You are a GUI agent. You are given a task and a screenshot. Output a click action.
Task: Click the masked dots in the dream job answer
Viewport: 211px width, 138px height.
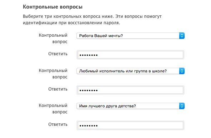click(89, 55)
